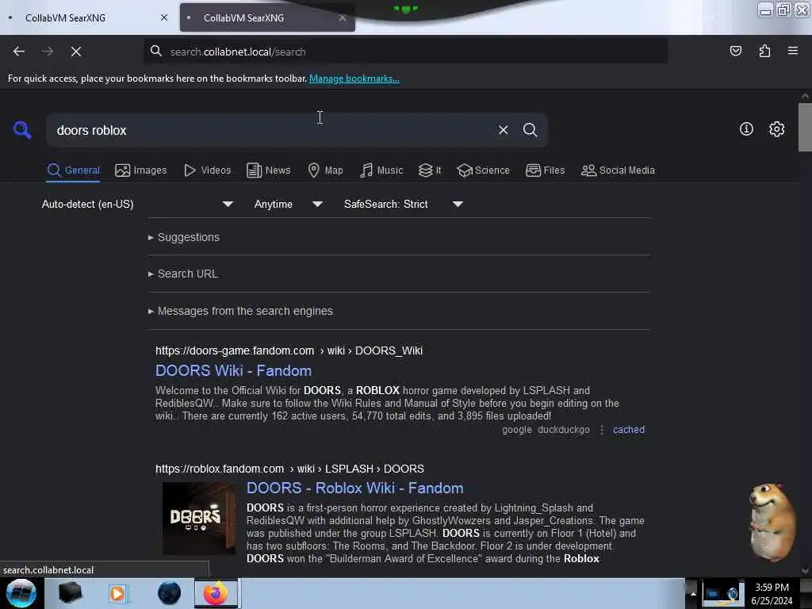Clear the search query with X
This screenshot has width=812, height=609.
click(x=503, y=130)
